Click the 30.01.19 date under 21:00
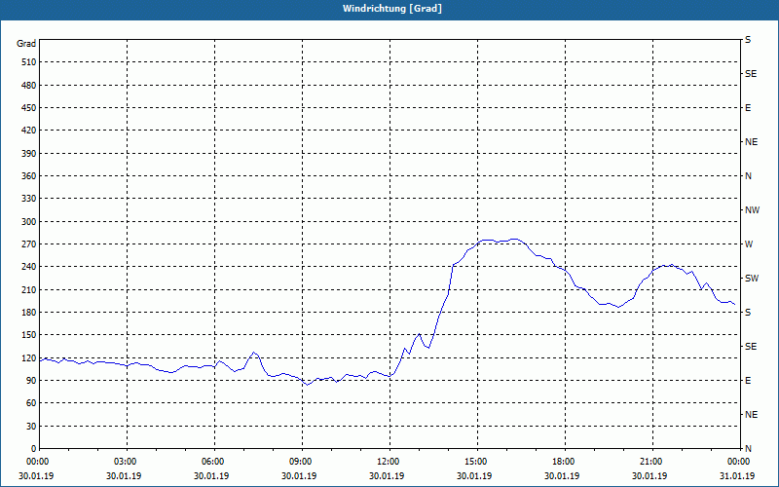Viewport: 779px width, 487px height. (649, 476)
